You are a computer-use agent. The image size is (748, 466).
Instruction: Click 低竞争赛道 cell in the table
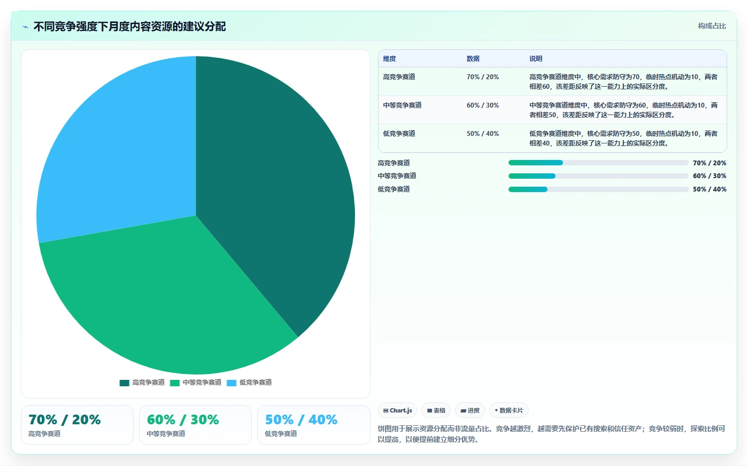click(x=399, y=134)
